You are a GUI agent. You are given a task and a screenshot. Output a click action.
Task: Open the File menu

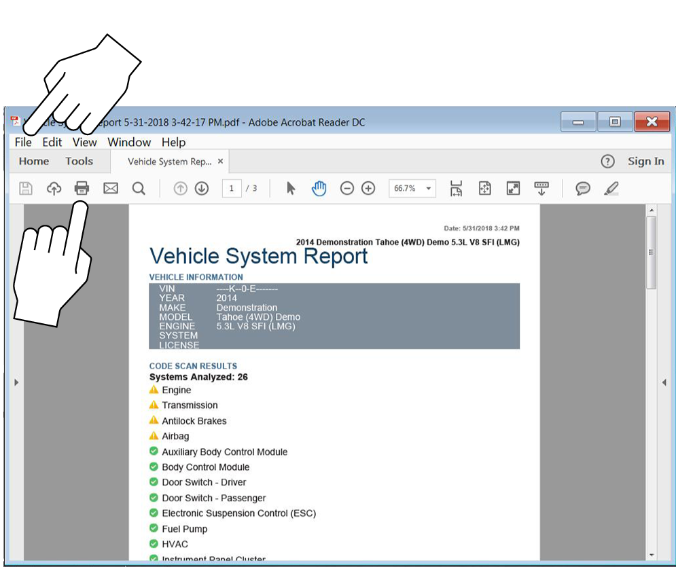pos(23,142)
